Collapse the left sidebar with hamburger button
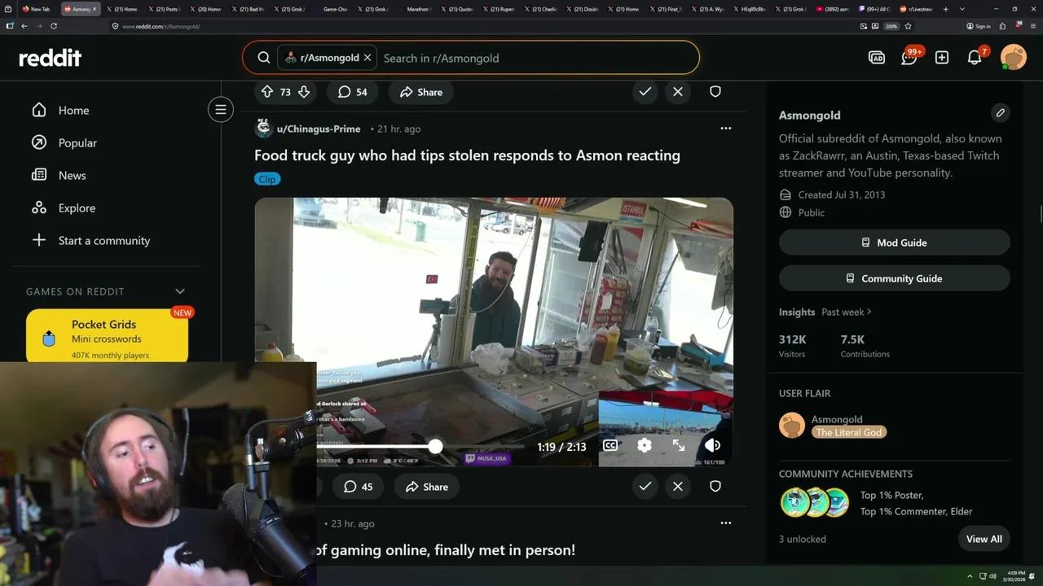The image size is (1043, 586). point(220,110)
